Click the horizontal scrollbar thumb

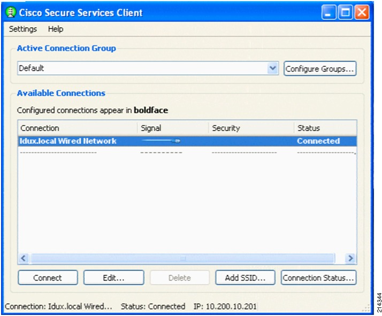click(183, 258)
